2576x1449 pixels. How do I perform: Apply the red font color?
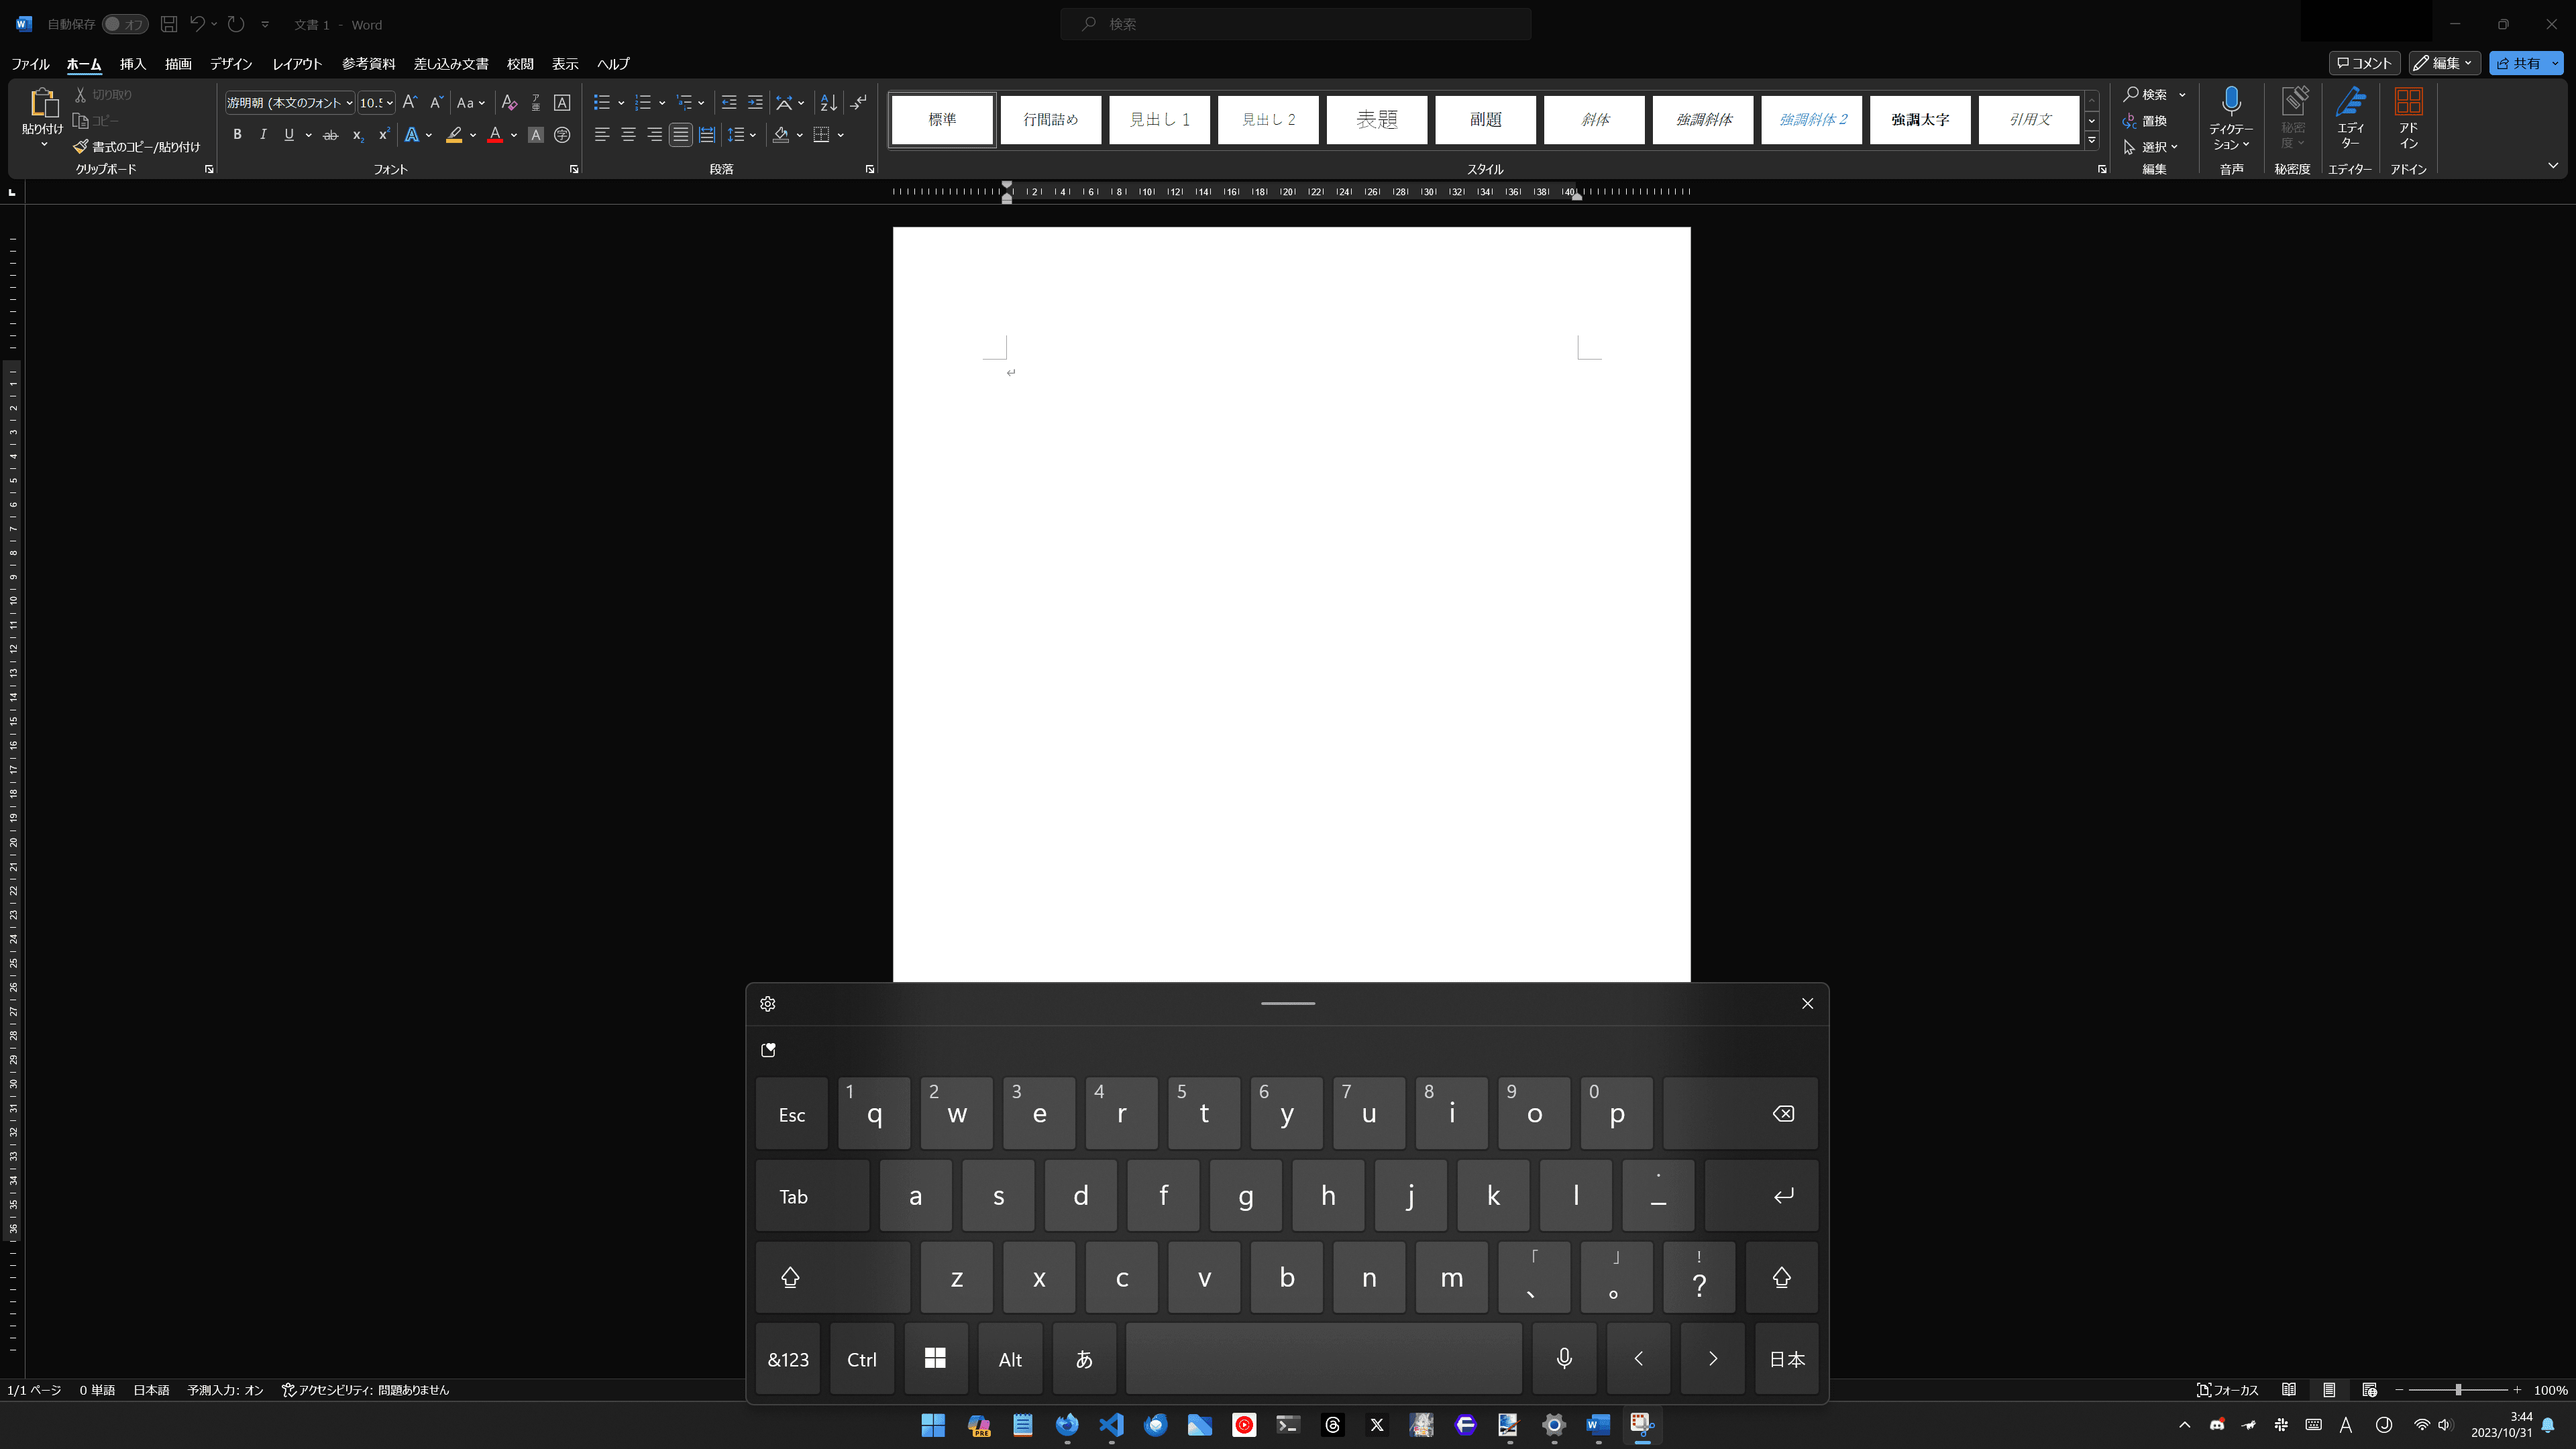pos(495,135)
